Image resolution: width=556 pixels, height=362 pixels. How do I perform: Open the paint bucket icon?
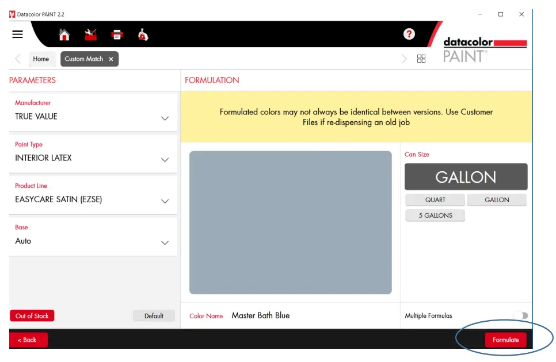tap(143, 34)
